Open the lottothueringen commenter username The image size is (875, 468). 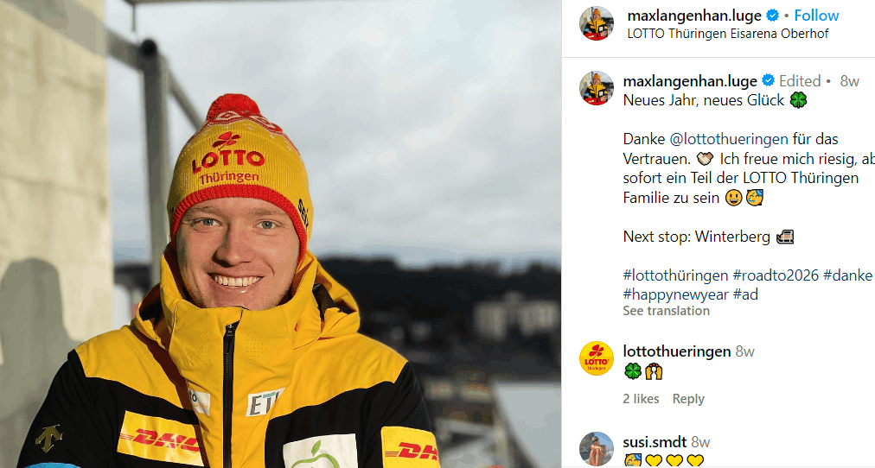pyautogui.click(x=677, y=351)
